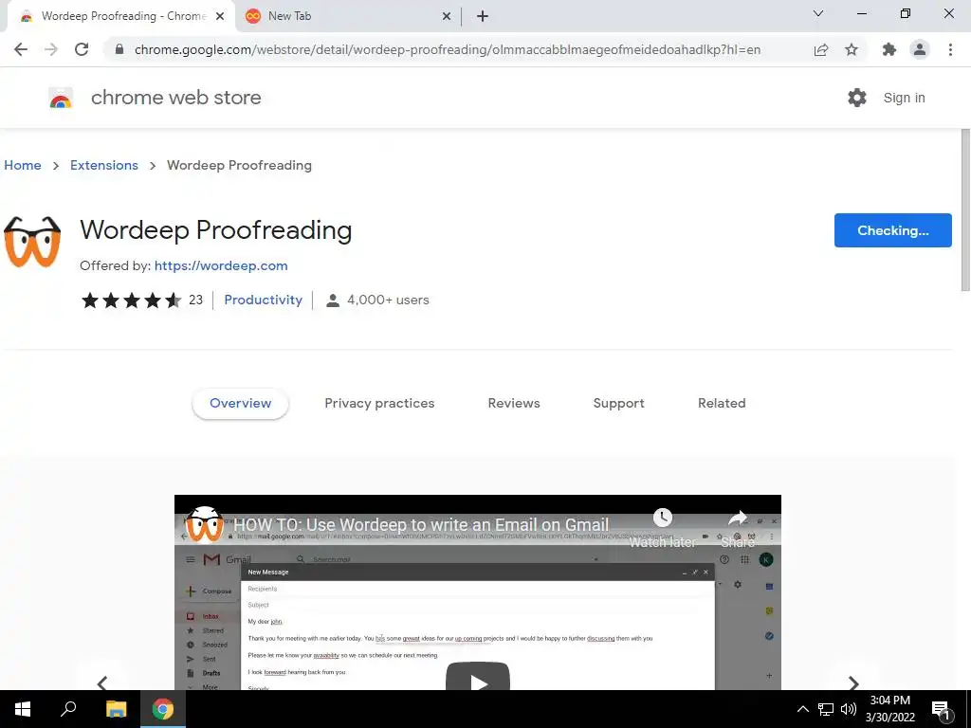
Task: Close the Wordeep Proofreading tab
Action: click(x=220, y=17)
